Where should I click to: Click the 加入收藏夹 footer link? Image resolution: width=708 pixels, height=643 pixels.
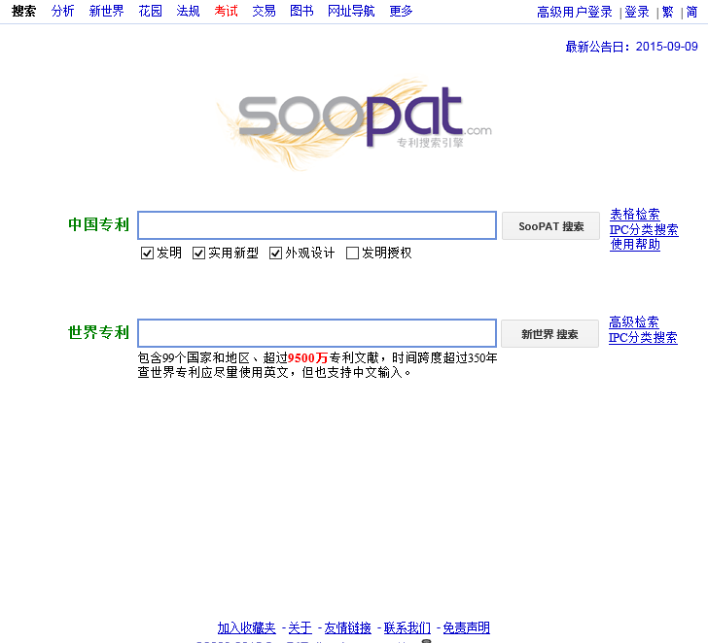[x=247, y=627]
